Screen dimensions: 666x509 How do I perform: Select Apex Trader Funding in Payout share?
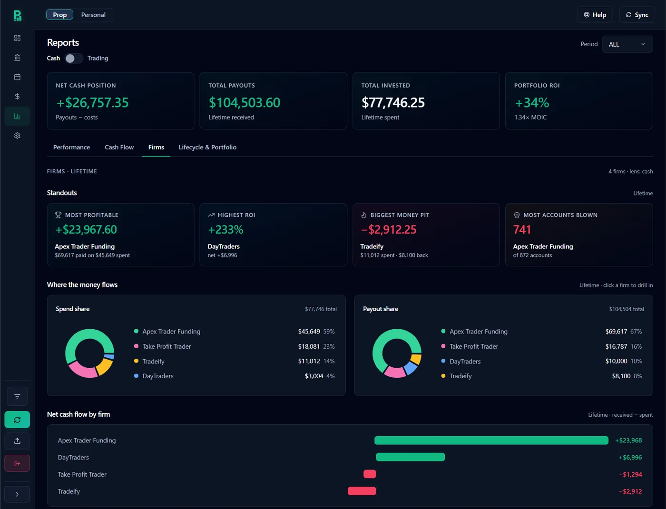tap(542, 332)
